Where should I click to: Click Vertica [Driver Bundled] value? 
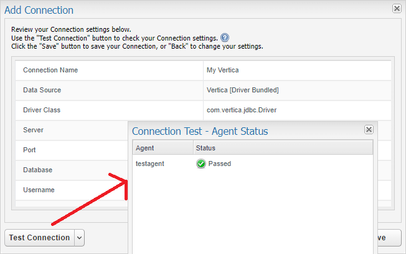(243, 90)
